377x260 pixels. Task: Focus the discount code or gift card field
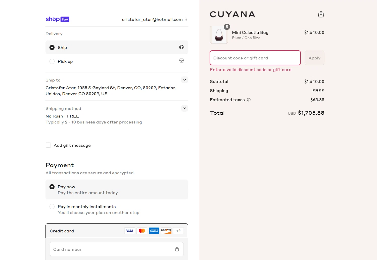(255, 58)
